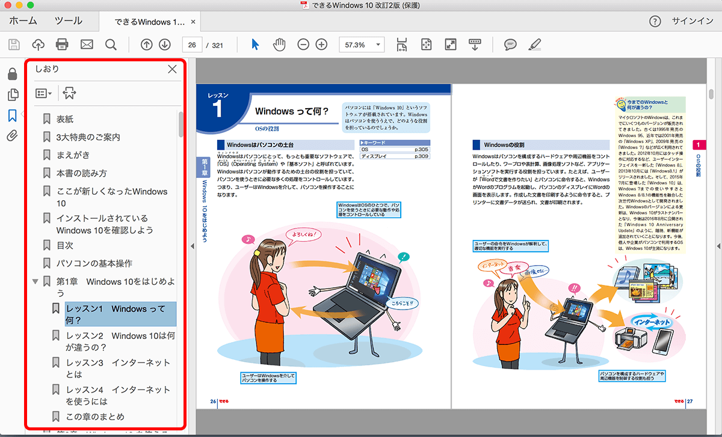Select the できるWindows 1... document tab

(x=149, y=22)
